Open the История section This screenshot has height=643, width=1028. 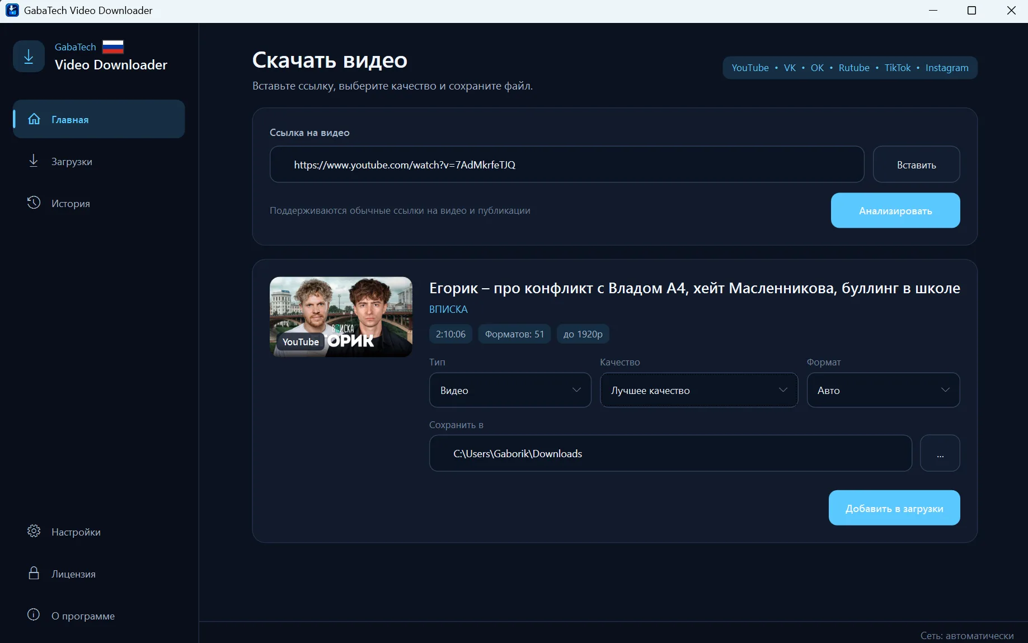[99, 203]
